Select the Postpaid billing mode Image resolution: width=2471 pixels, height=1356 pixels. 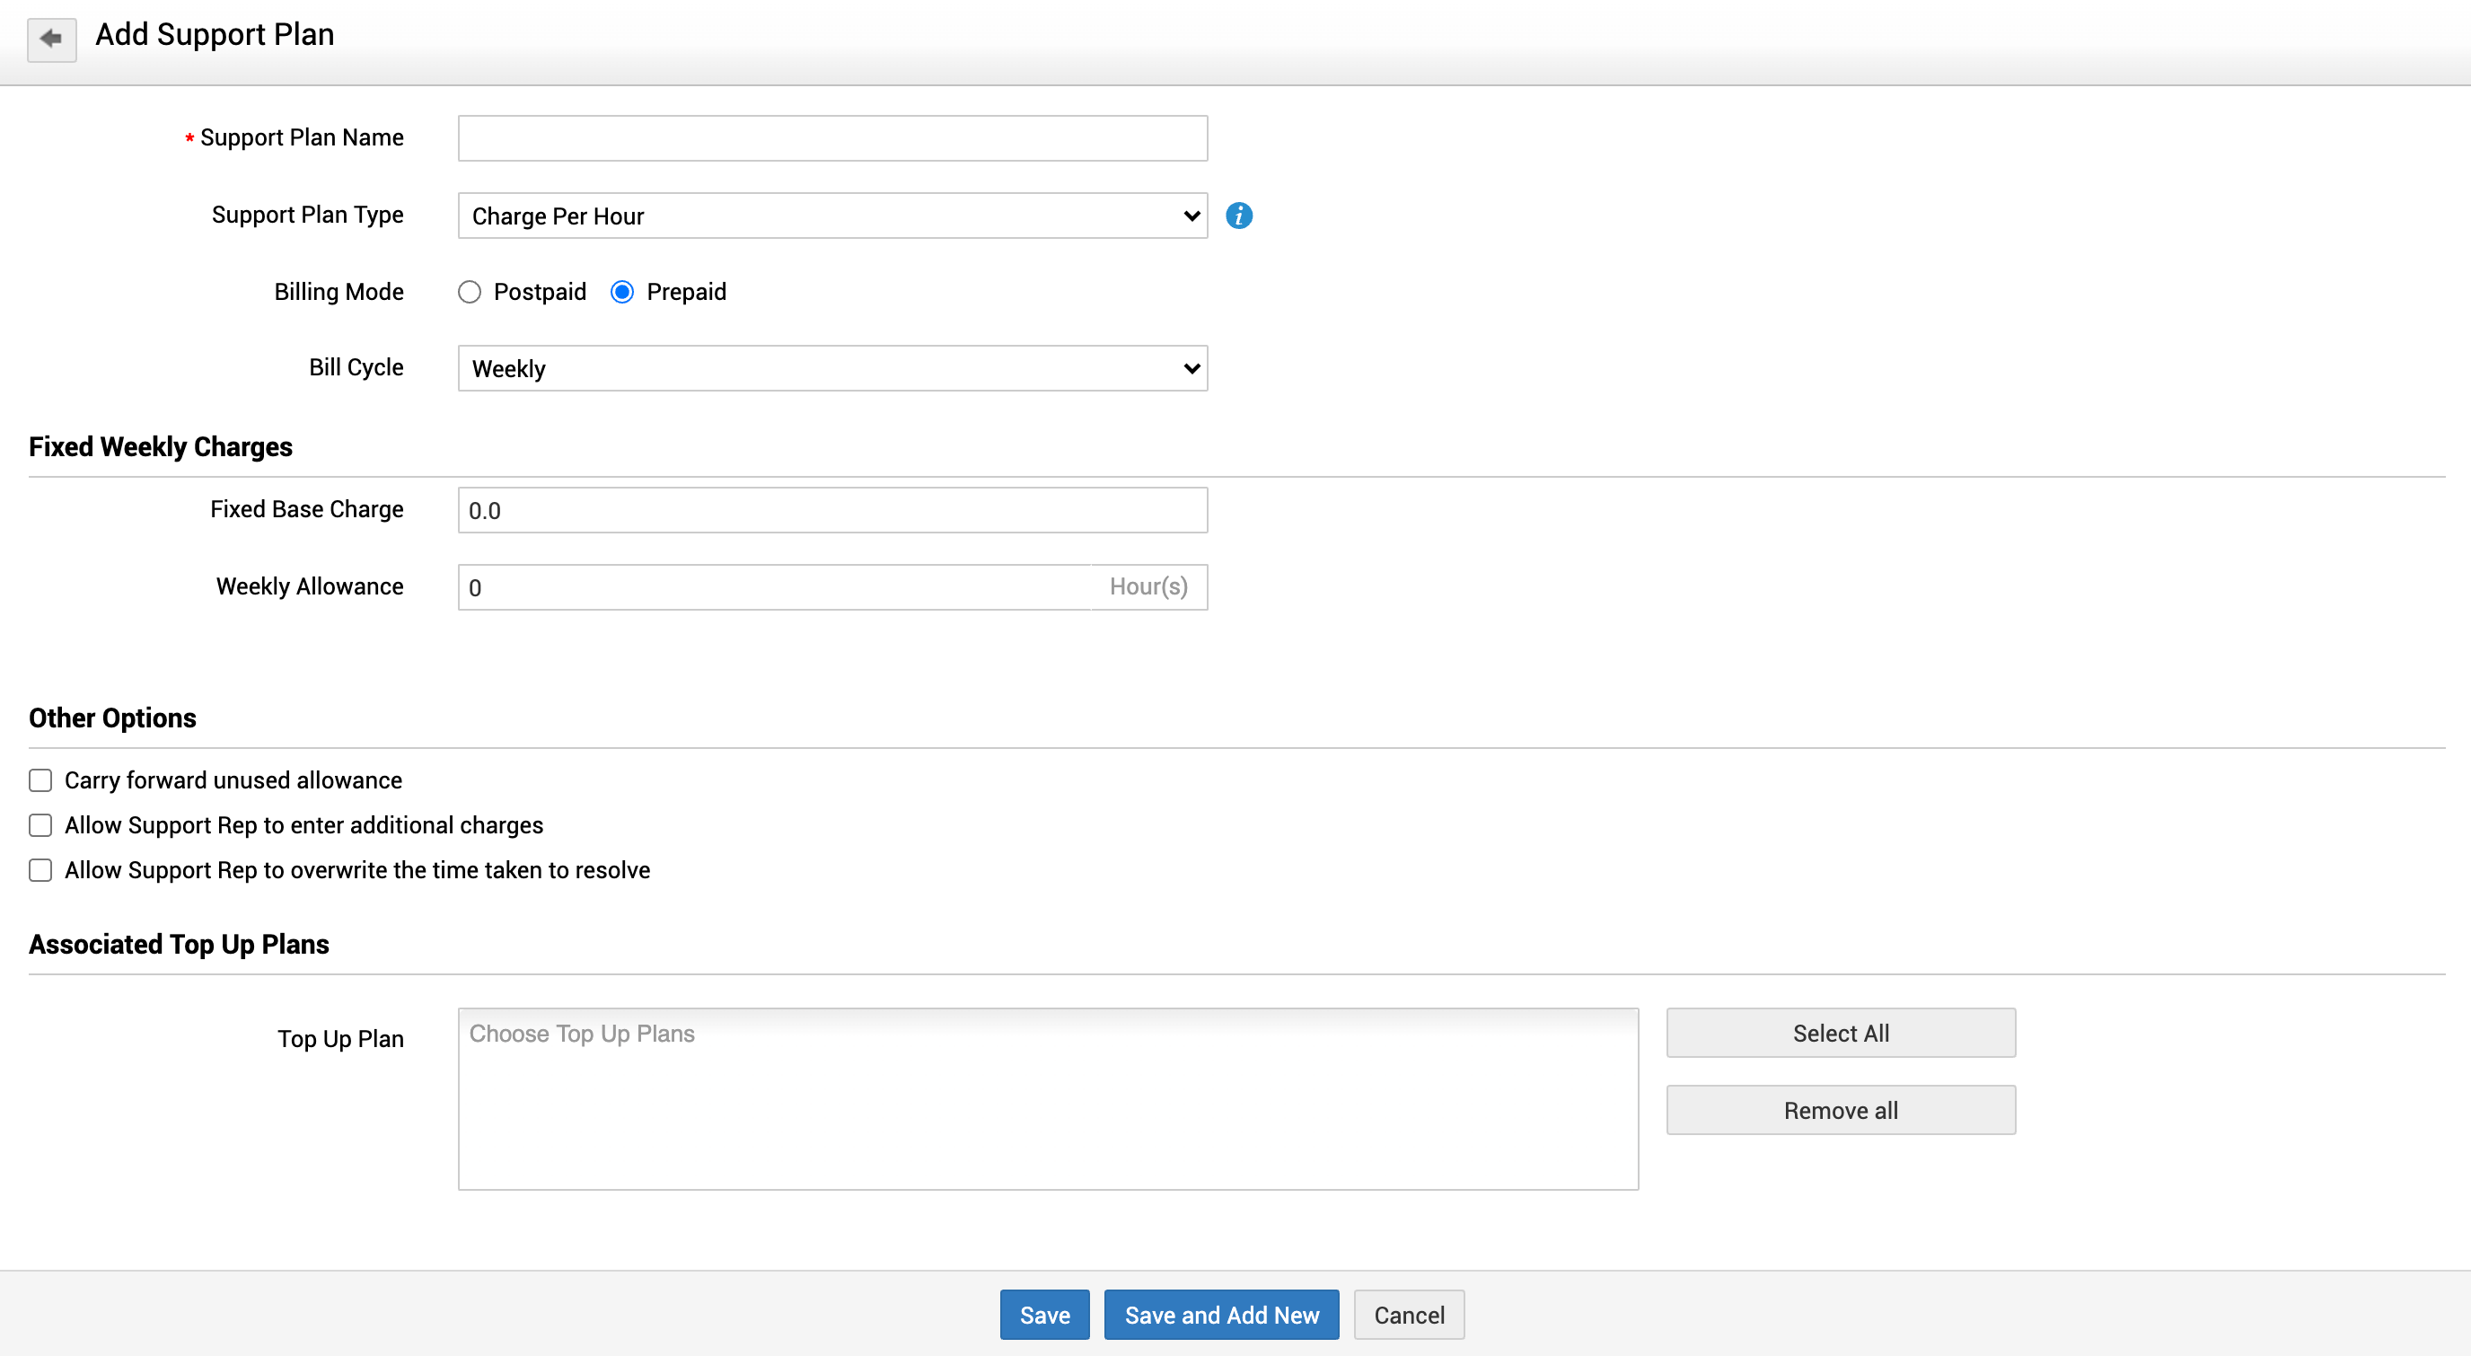coord(469,292)
